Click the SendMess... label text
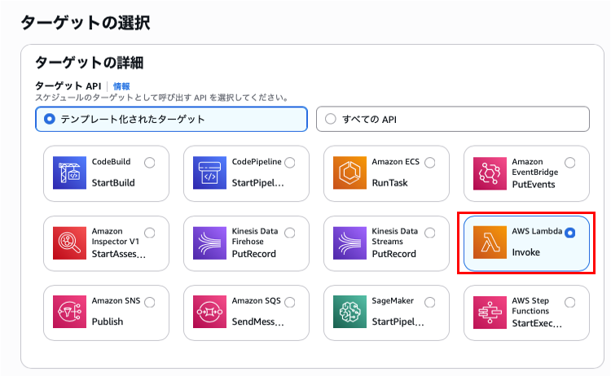Screen dimensions: 611x376 point(258,321)
